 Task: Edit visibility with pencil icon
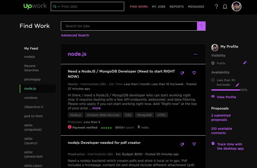(x=245, y=63)
